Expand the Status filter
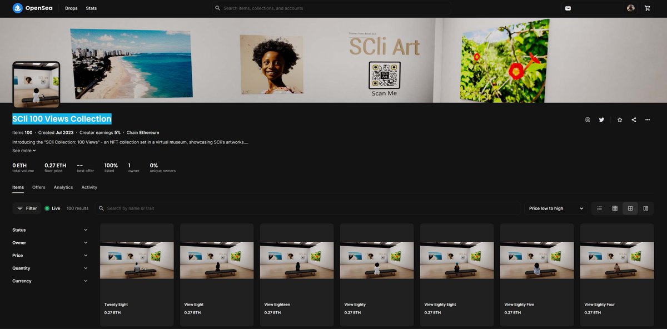The image size is (667, 329). coord(50,230)
